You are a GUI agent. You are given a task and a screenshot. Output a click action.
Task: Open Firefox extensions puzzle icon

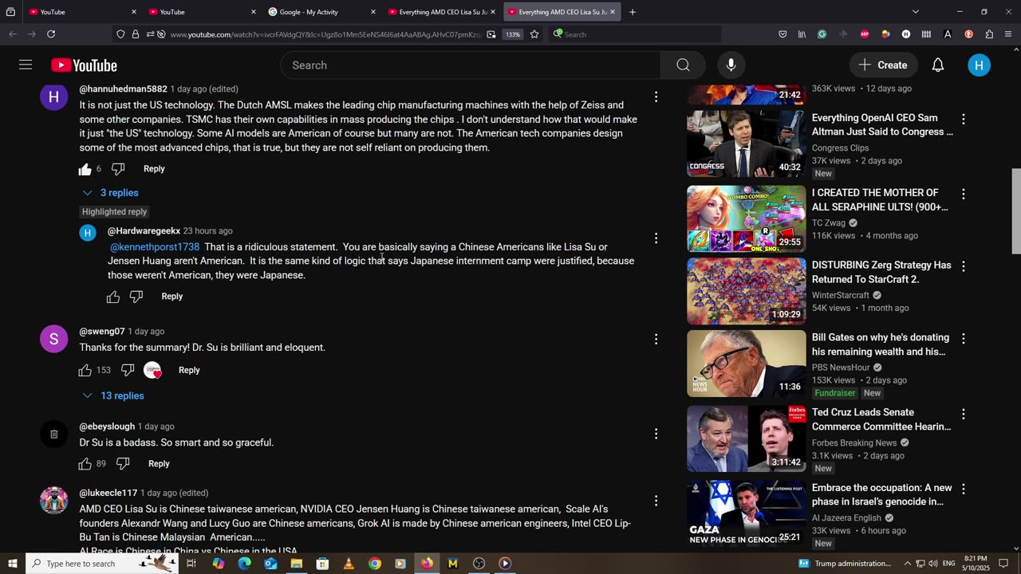989,34
